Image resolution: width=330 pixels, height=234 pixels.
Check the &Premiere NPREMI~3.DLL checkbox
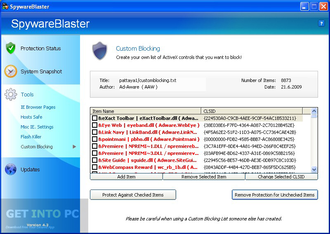pyautogui.click(x=95, y=153)
